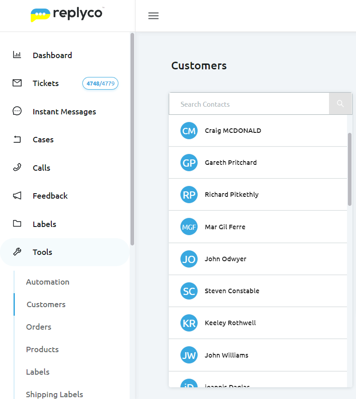Click the Calls phone icon
This screenshot has height=399, width=356.
tap(17, 168)
